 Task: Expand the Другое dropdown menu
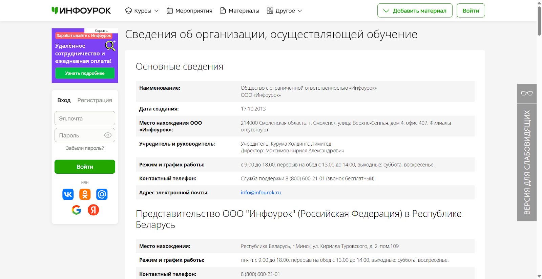click(x=285, y=11)
